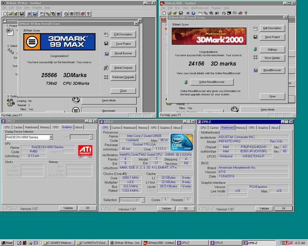Click the pink book icon in 3DMark 99 Max toolbar
Image resolution: width=308 pixels, height=246 pixels.
point(83,14)
